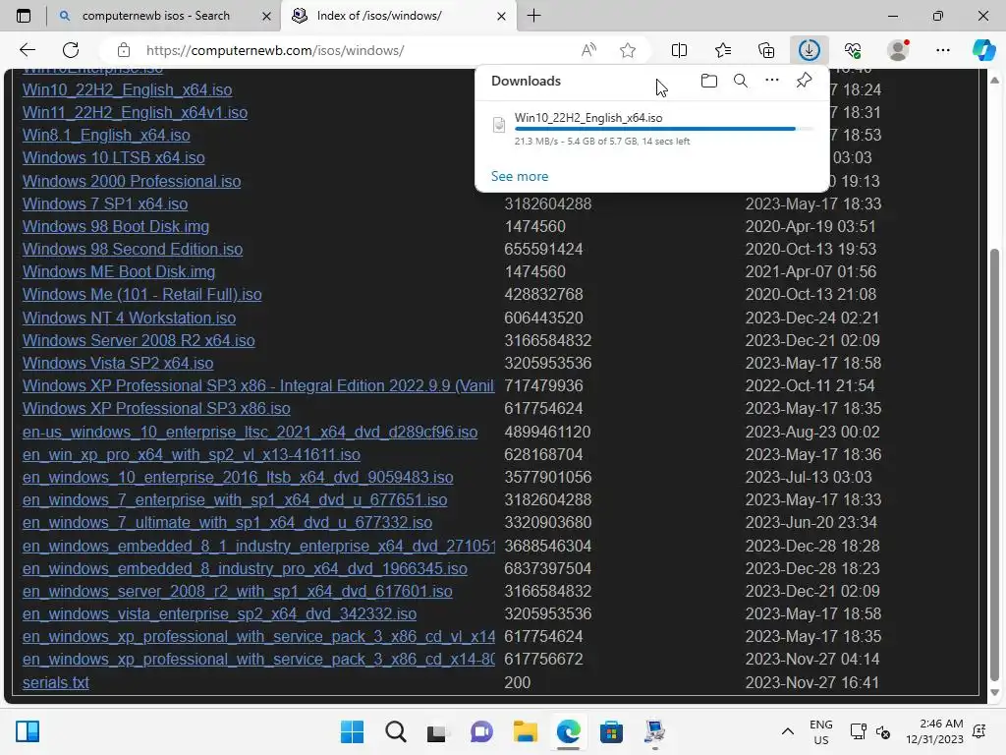Refresh the current page

tap(71, 50)
